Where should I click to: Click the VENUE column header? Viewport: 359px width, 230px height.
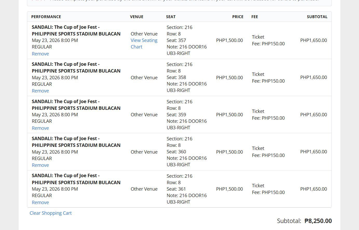(137, 17)
